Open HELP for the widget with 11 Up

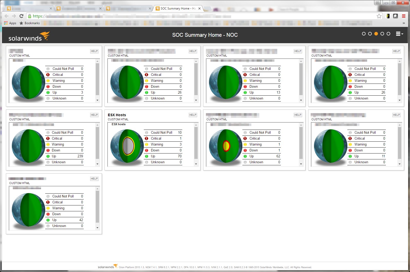pos(396,115)
